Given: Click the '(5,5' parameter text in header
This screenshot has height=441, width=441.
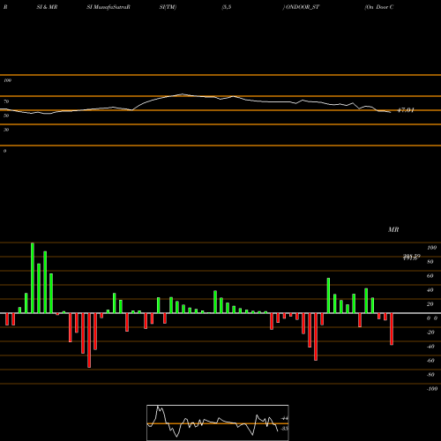Looking at the screenshot, I should coord(227,7).
